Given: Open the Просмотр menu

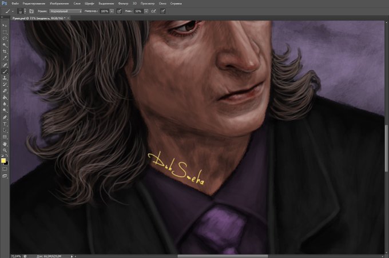Looking at the screenshot, I should click(148, 3).
